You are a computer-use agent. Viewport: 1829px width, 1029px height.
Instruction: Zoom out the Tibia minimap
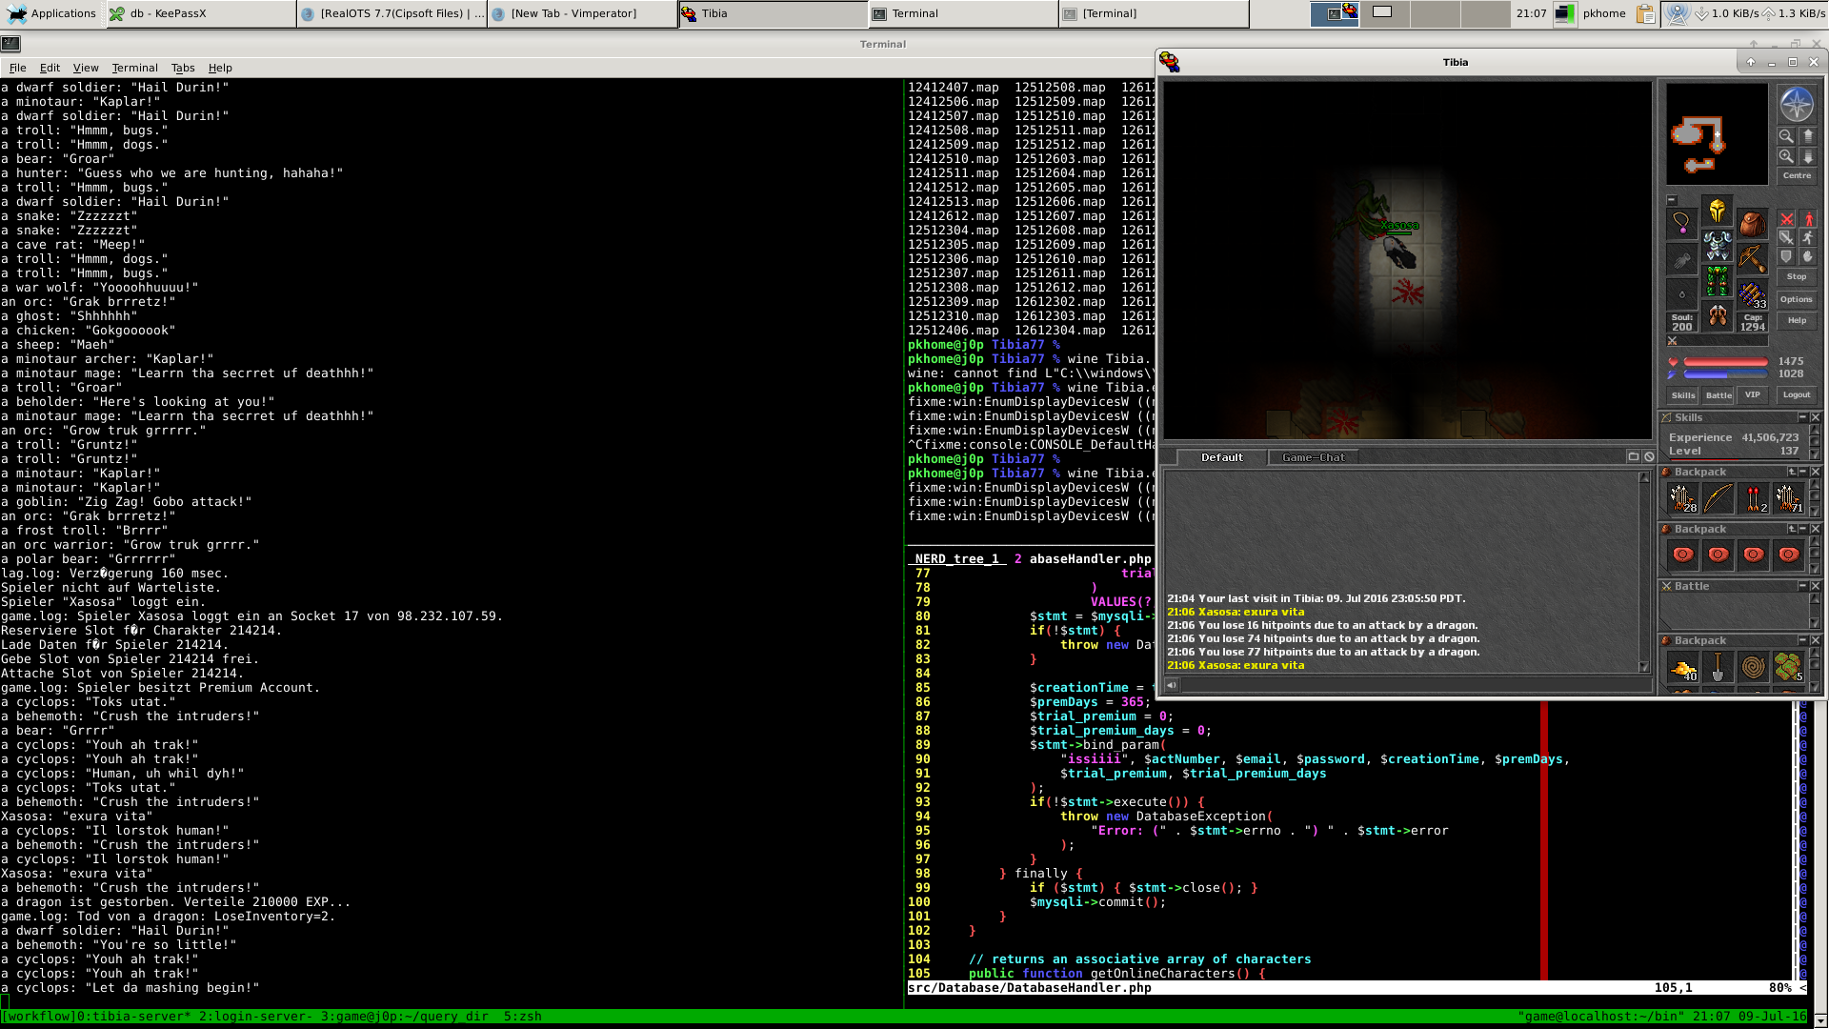click(1787, 136)
